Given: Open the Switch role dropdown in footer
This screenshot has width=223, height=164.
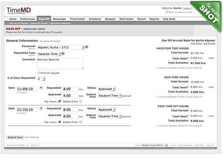Looking at the screenshot, I should (x=154, y=145).
